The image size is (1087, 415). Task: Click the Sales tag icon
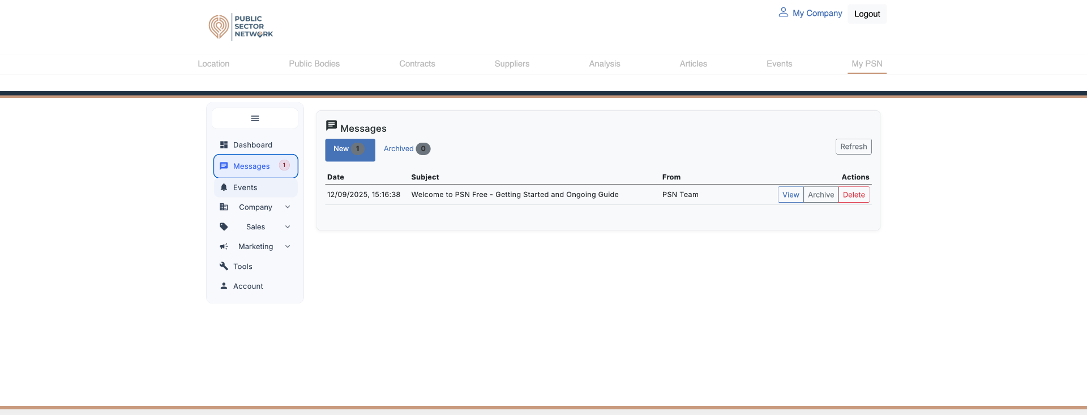coord(224,226)
